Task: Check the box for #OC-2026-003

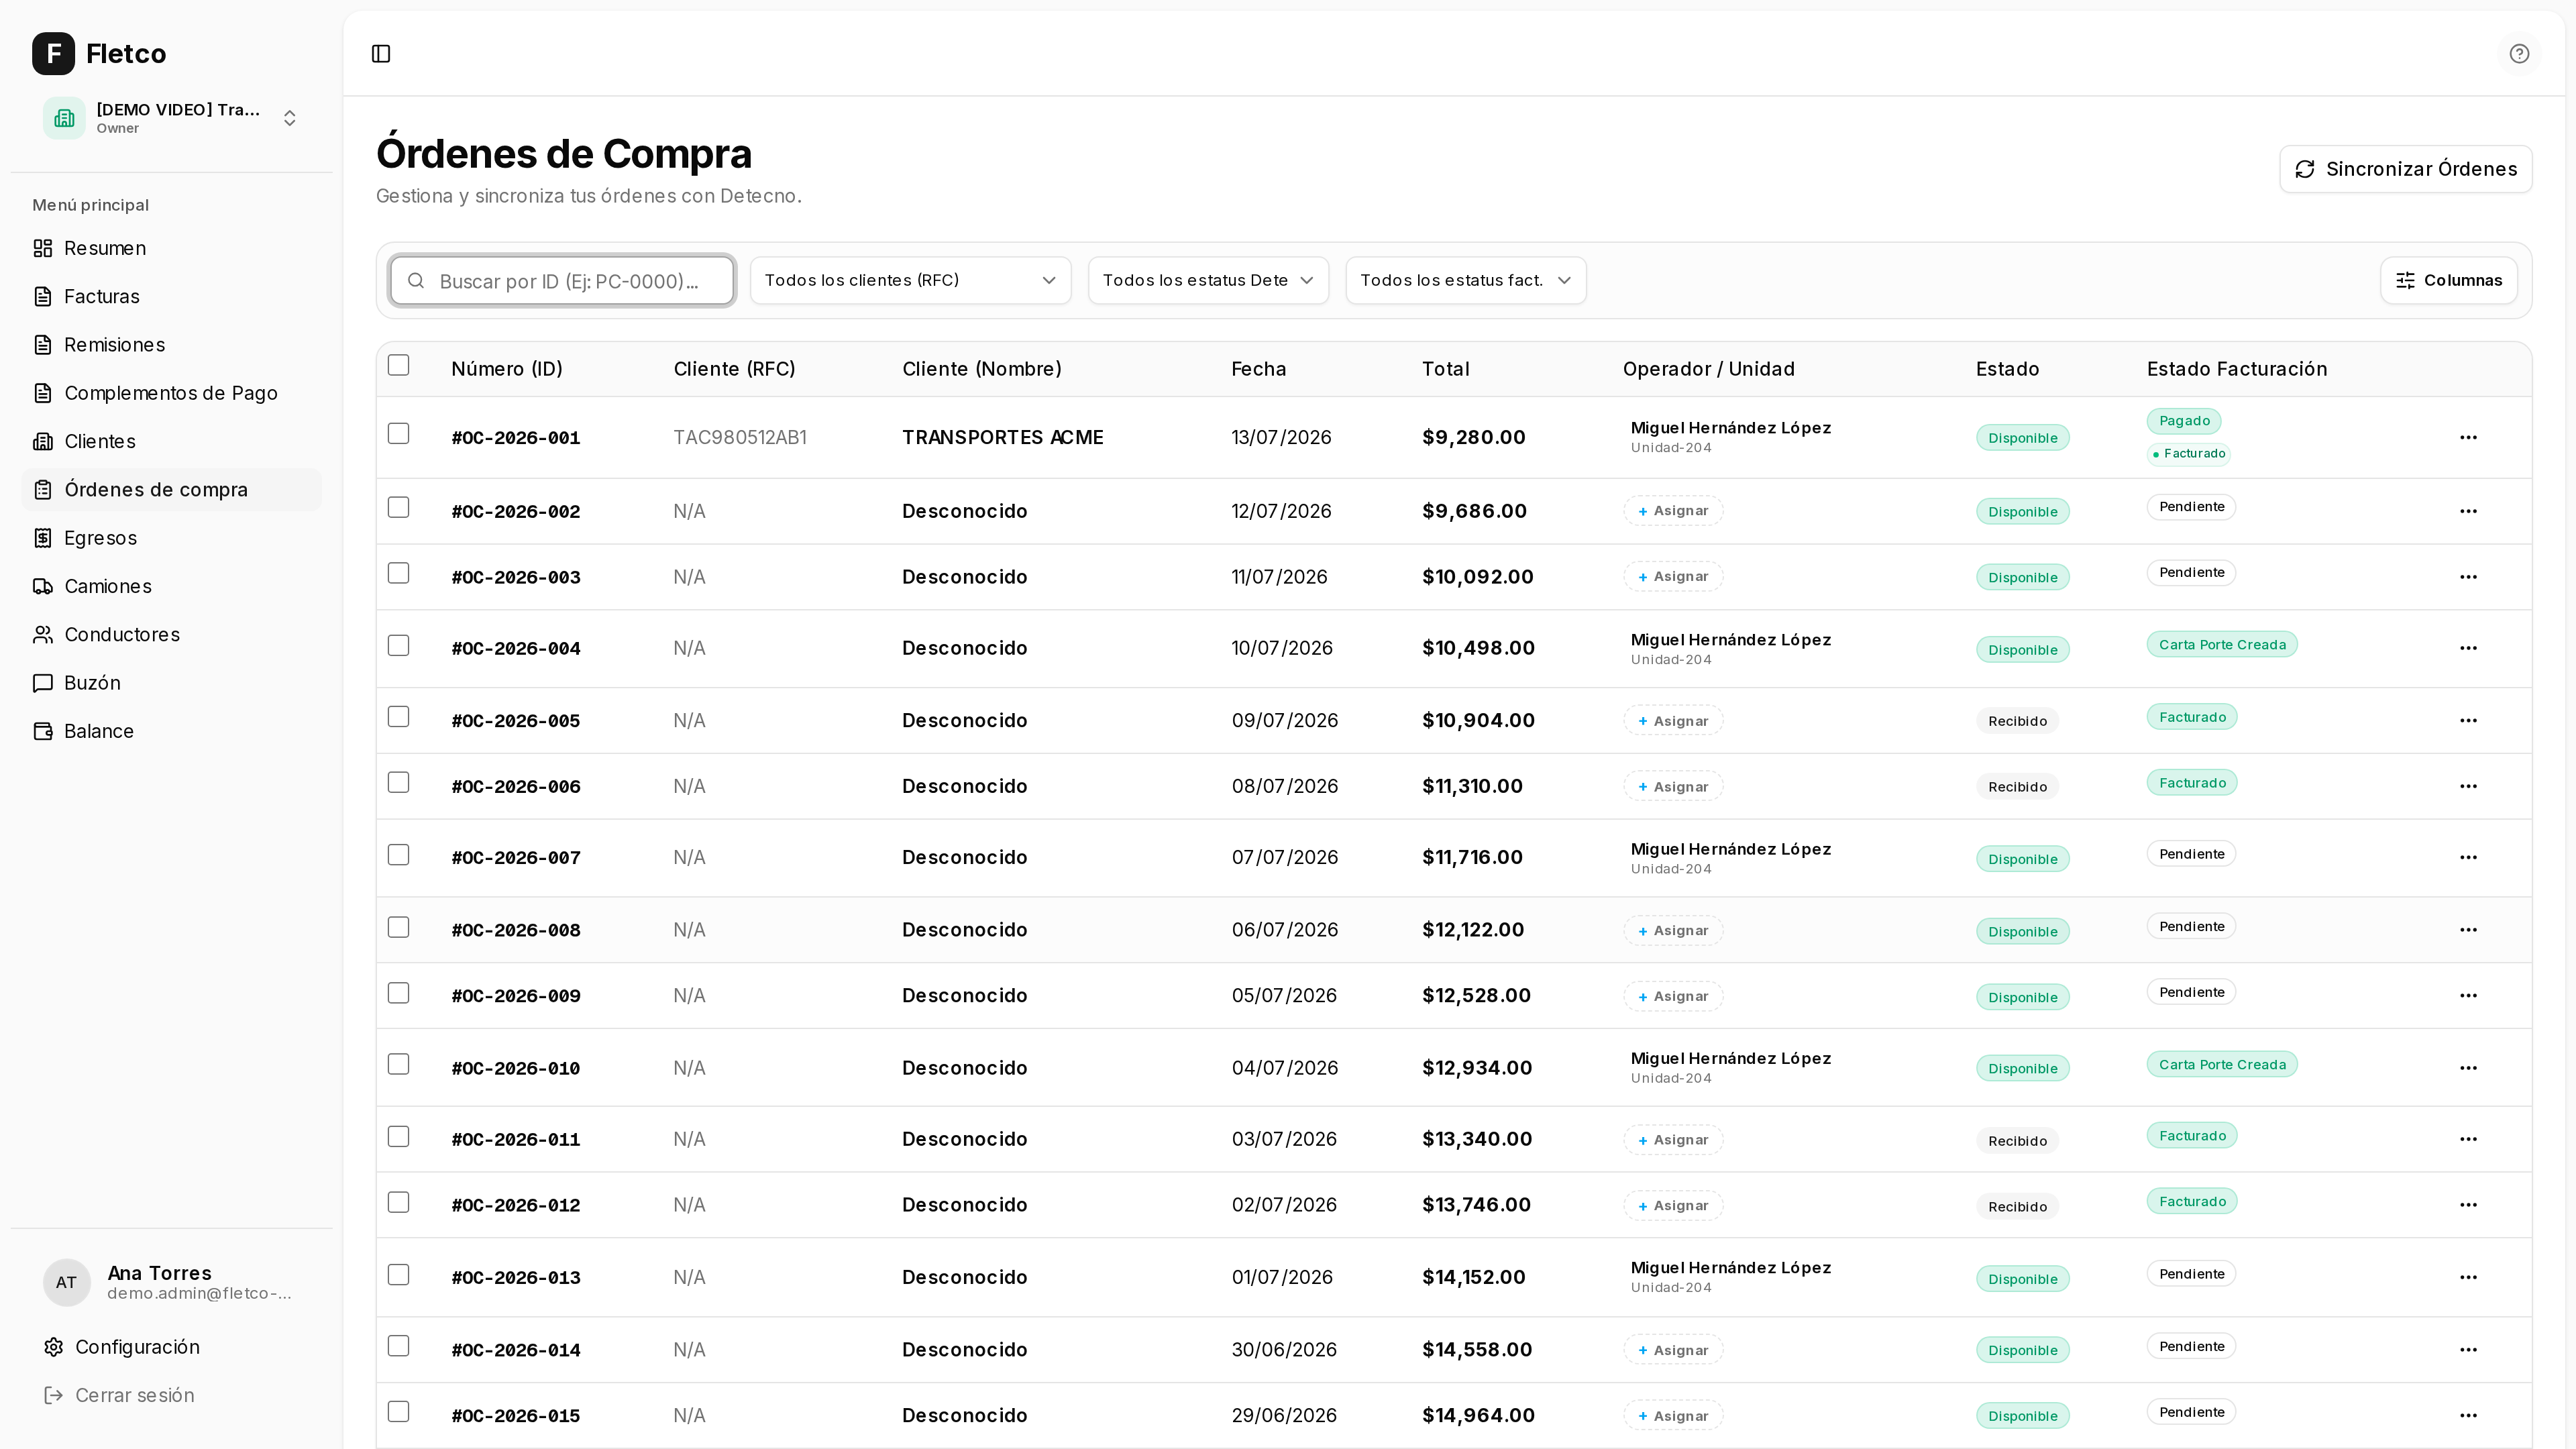Action: pyautogui.click(x=399, y=573)
